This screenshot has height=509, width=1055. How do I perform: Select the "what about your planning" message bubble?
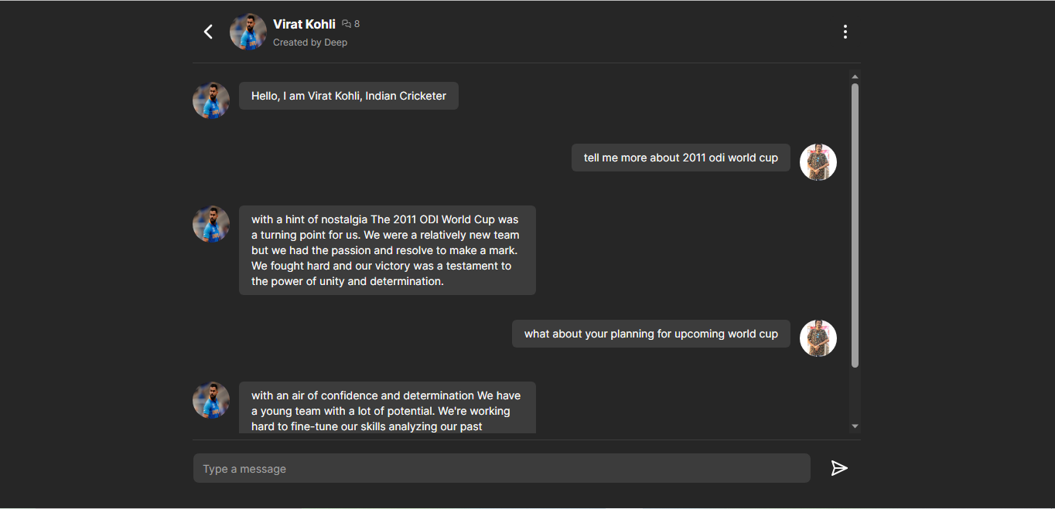(x=650, y=334)
